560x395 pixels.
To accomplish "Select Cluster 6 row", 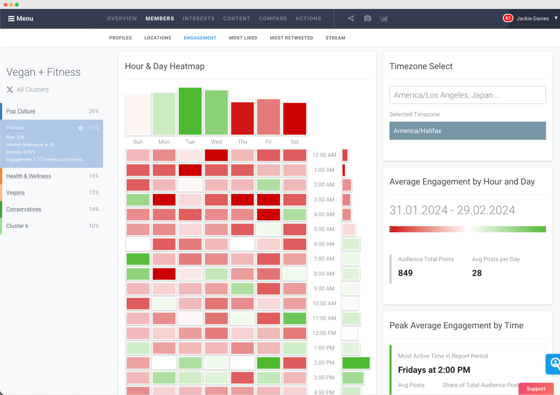I will tap(52, 226).
